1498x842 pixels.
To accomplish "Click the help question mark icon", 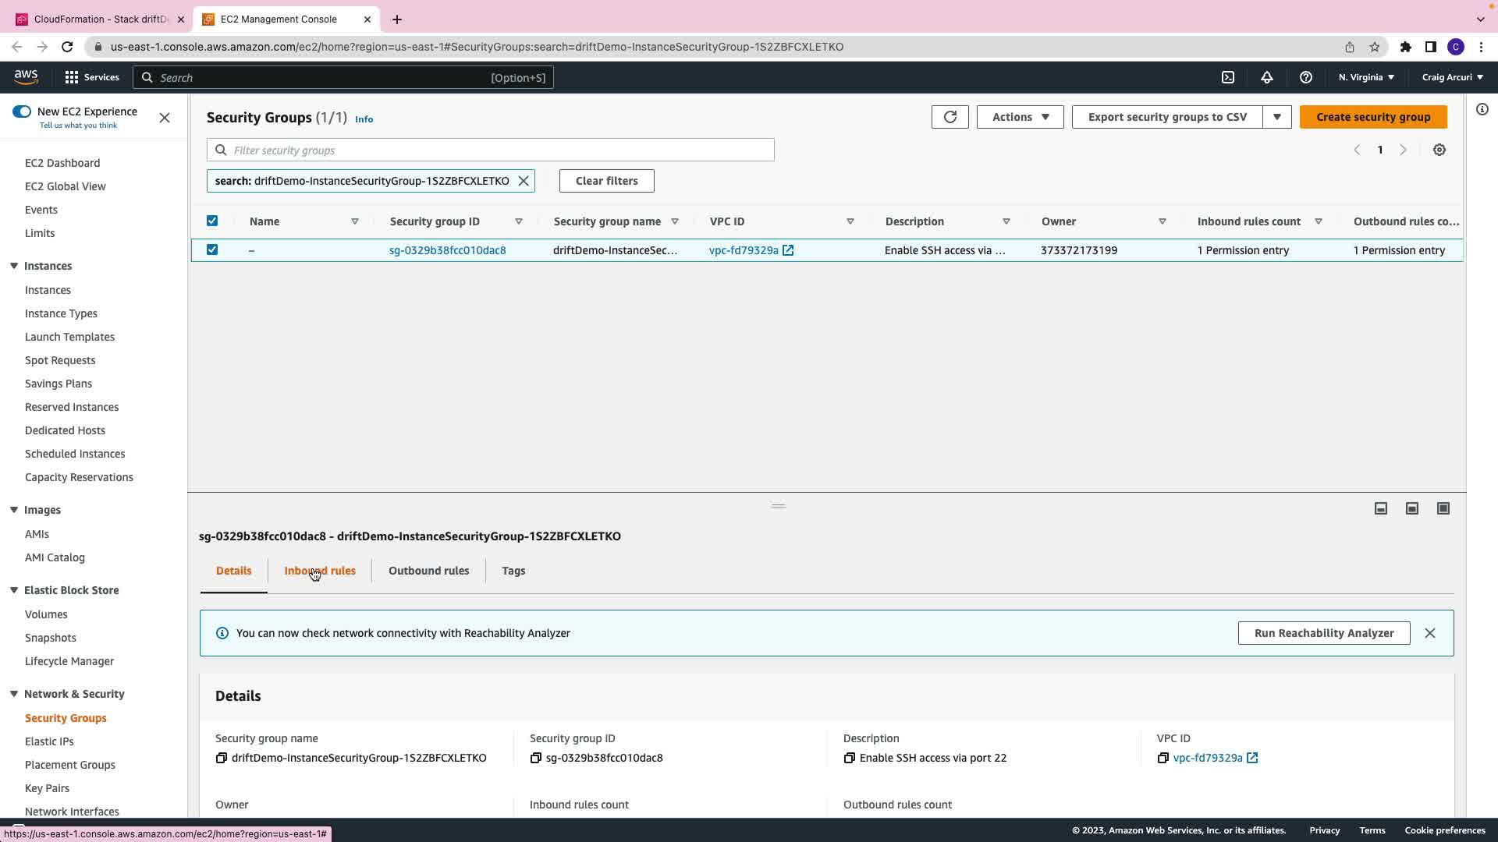I will 1305,77.
